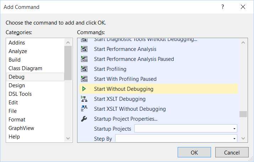Confirm with the OK button
This screenshot has height=162, width=254.
point(194,152)
